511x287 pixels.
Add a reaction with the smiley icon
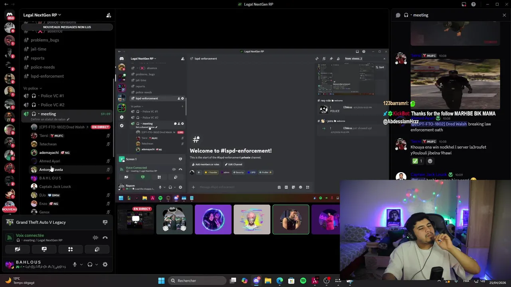430,161
